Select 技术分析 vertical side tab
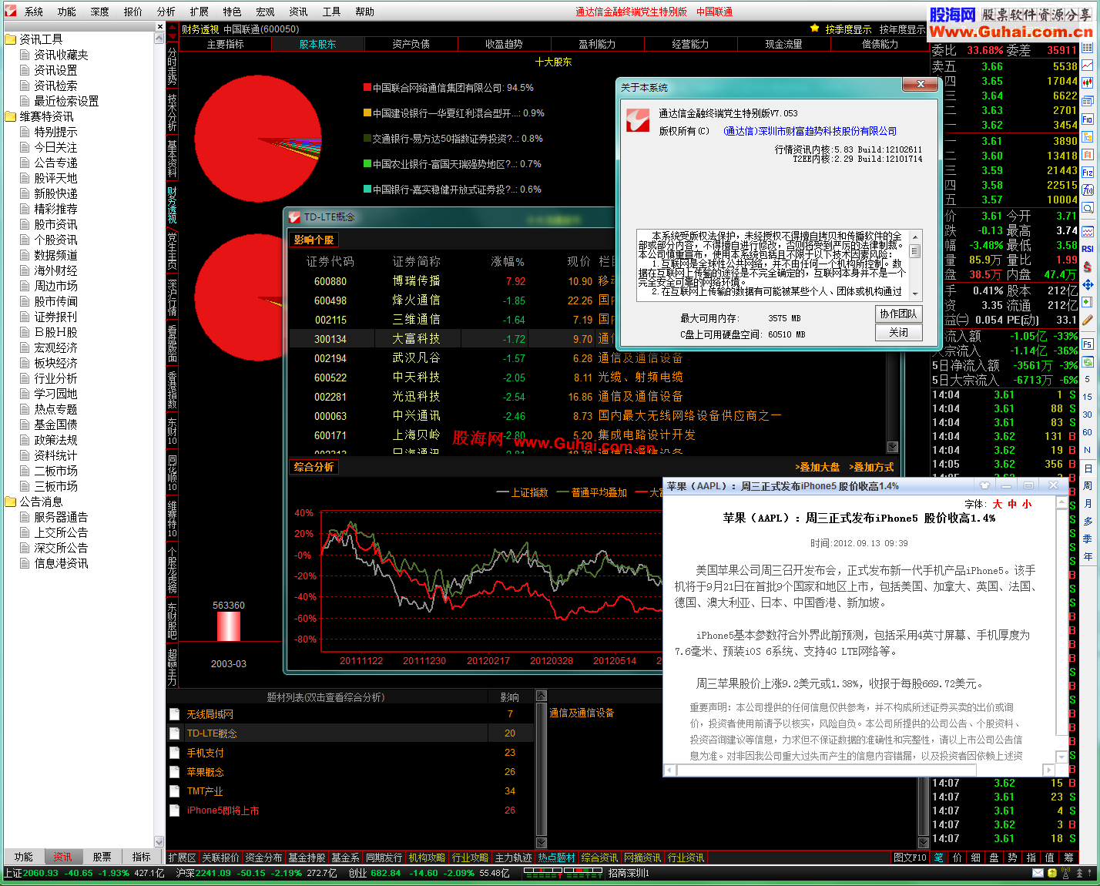This screenshot has height=886, width=1100. [x=172, y=111]
